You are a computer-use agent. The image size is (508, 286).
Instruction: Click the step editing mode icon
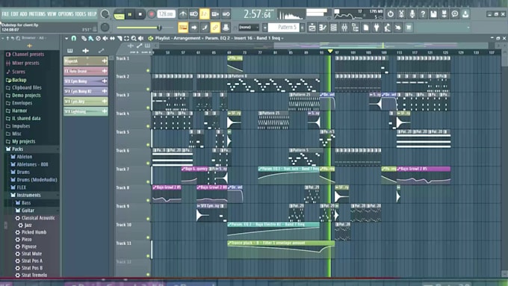click(x=205, y=28)
